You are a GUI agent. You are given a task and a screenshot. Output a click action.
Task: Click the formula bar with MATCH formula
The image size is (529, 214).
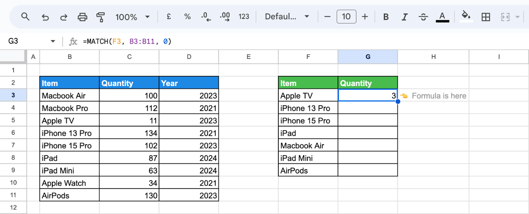tap(302, 41)
